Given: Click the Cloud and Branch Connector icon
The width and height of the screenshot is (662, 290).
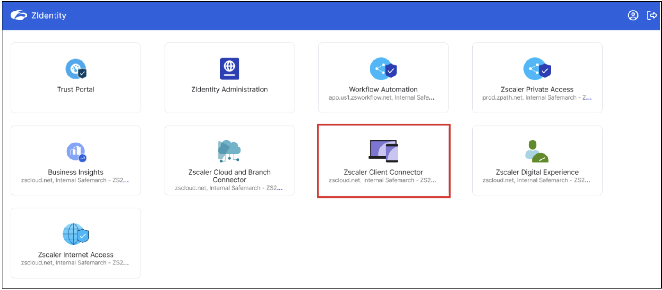Looking at the screenshot, I should tap(229, 151).
